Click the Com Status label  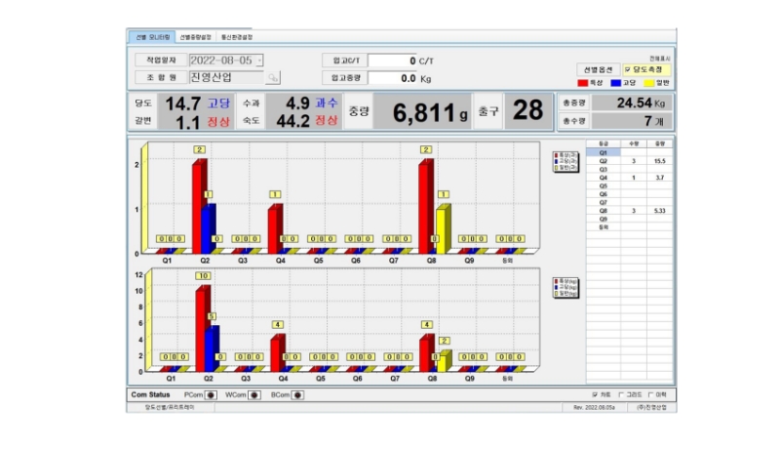coord(150,394)
